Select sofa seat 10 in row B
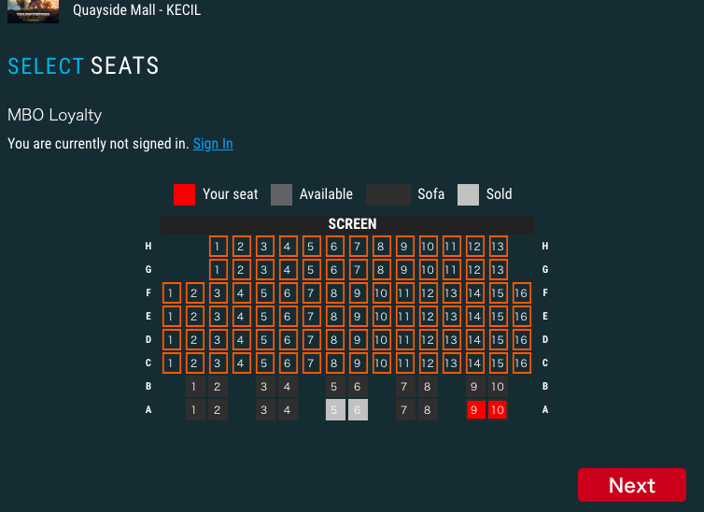 (x=498, y=387)
